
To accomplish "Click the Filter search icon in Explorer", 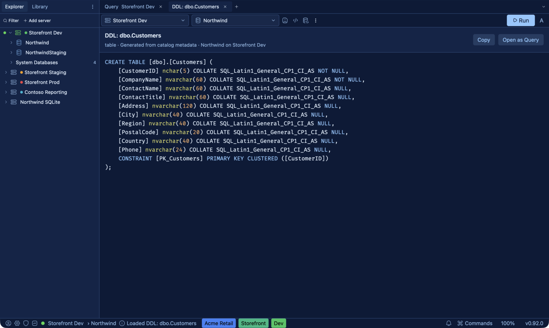I will click(x=5, y=21).
